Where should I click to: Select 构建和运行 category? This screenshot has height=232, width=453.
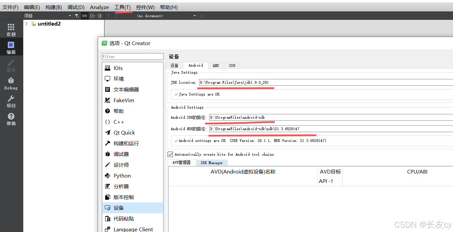pos(132,143)
